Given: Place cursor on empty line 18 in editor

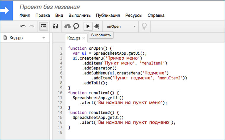Looking at the screenshot, I should [118, 133].
